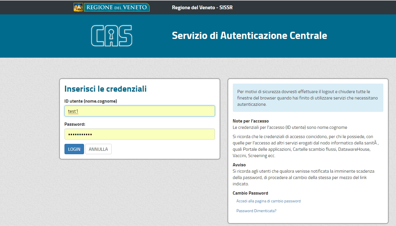Click the 'Cambio Password' heading
Viewport: 396px width, 226px height.
[250, 193]
